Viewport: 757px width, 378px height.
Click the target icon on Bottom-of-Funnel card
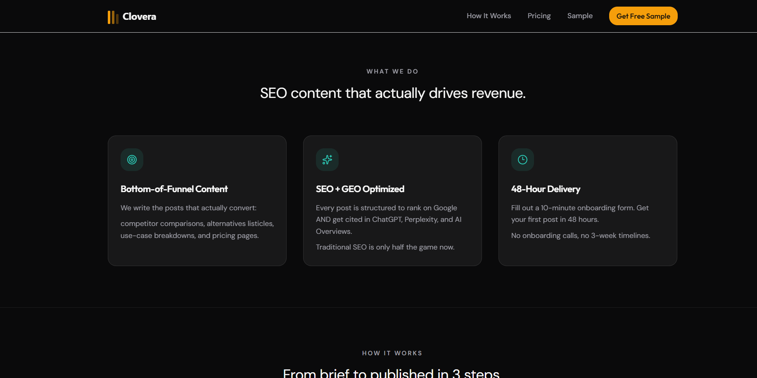[132, 159]
